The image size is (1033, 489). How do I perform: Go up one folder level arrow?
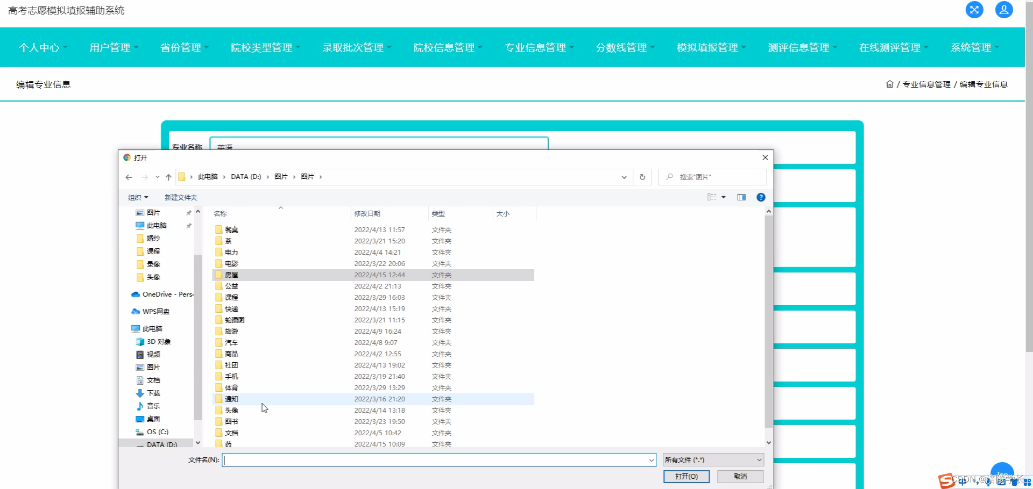click(168, 177)
